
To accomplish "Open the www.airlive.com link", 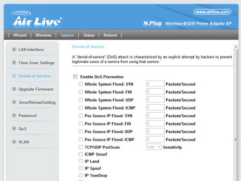I will click(213, 12).
